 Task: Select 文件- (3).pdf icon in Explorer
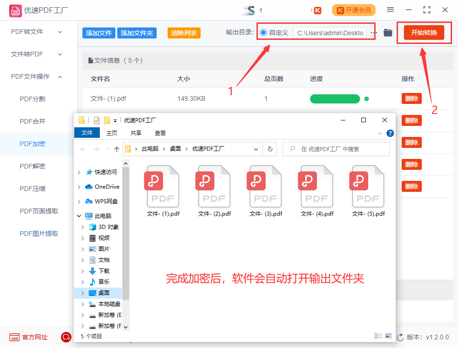tap(266, 186)
